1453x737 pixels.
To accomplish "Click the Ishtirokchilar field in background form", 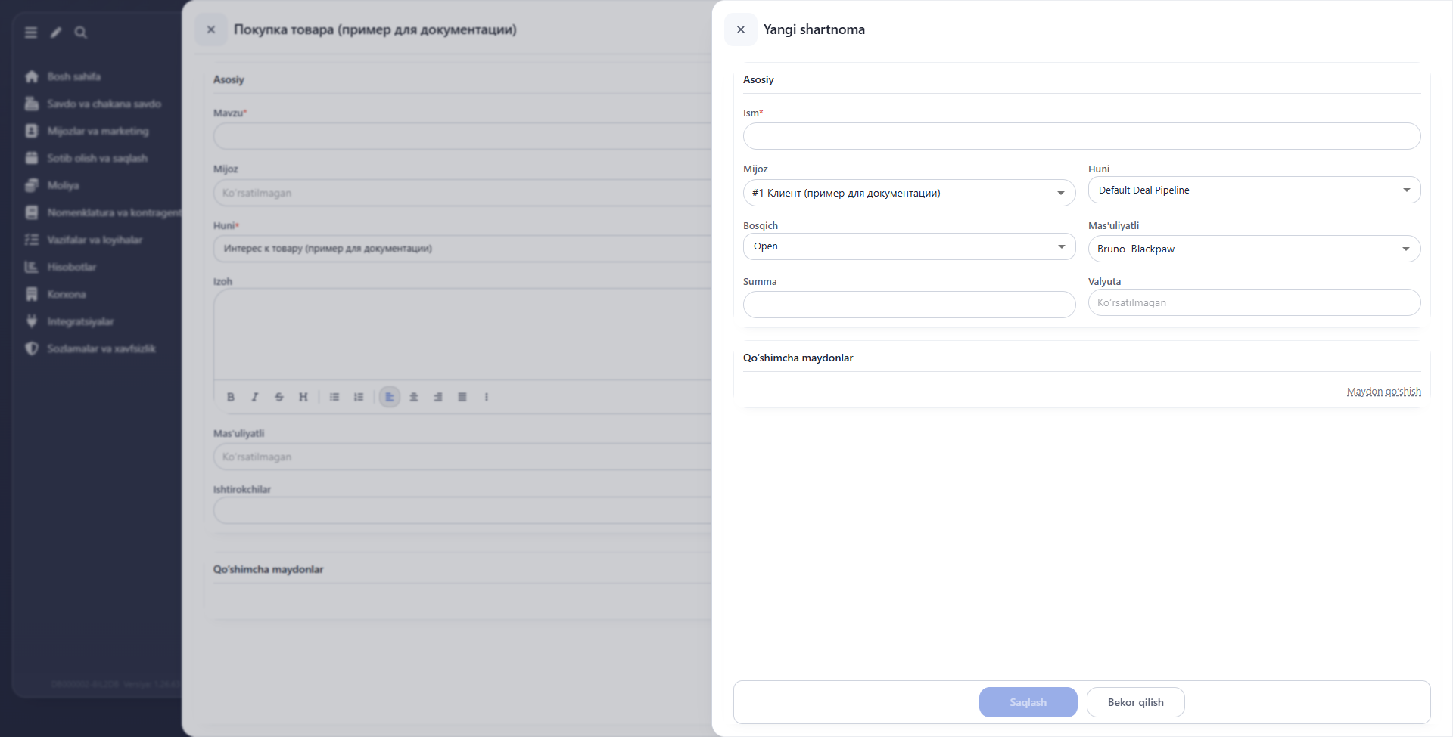I will 462,511.
